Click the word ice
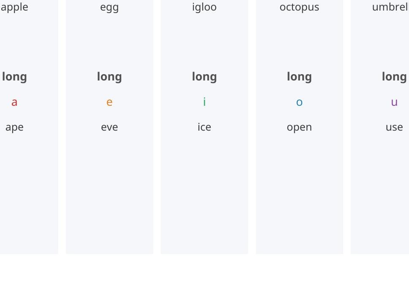Screen dimensions: 409x292 point(204,127)
